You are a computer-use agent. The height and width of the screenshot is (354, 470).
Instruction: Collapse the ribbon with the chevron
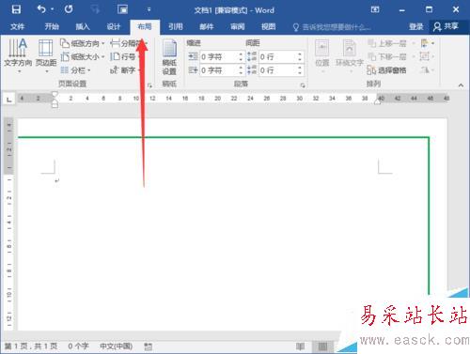tap(461, 85)
